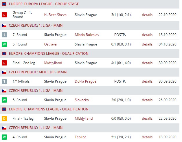View details of postponed Dukla Prague match
This screenshot has width=182, height=142.
point(147,81)
